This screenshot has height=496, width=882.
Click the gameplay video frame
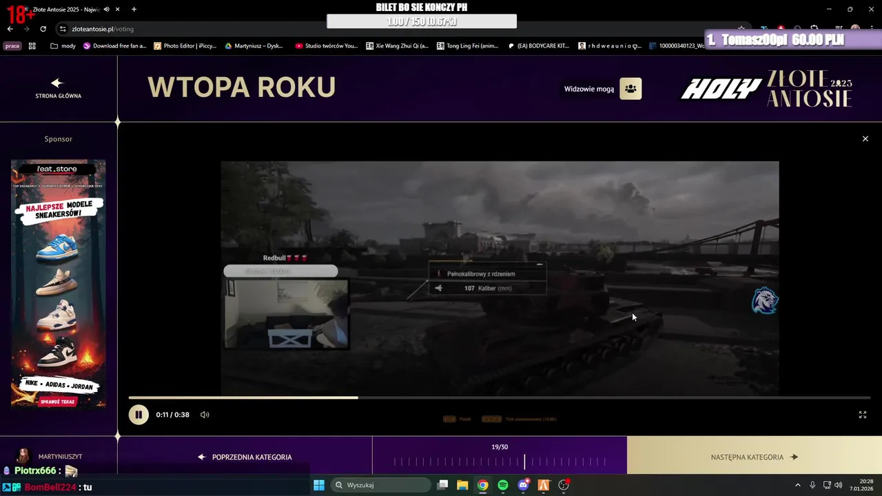click(500, 278)
